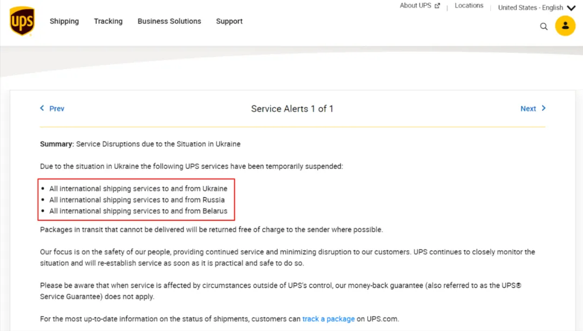Open the Shipping menu
Screen dimensions: 583x331
point(64,22)
